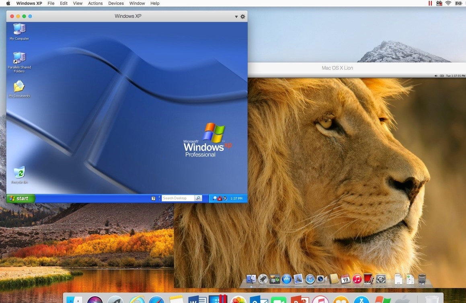This screenshot has width=466, height=303.
Task: Click the Mac OS X Lion window title bar
Action: [x=357, y=68]
